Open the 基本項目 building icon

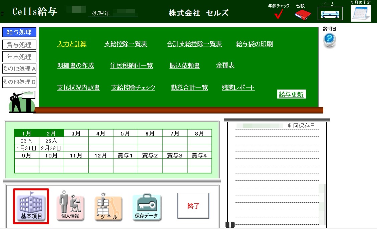[31, 206]
